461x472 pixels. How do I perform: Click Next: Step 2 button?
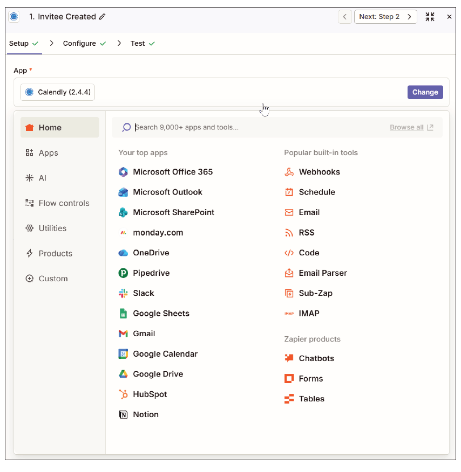[x=385, y=17]
